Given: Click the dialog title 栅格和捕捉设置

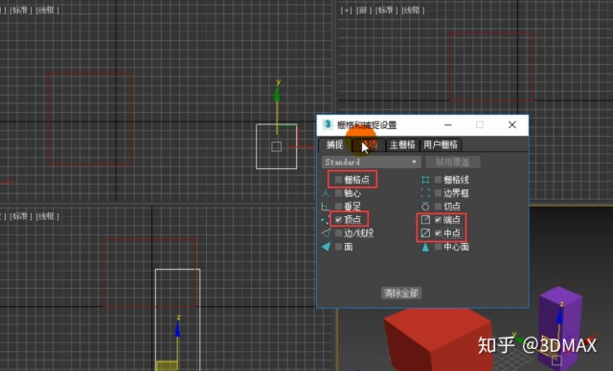Looking at the screenshot, I should (x=367, y=125).
